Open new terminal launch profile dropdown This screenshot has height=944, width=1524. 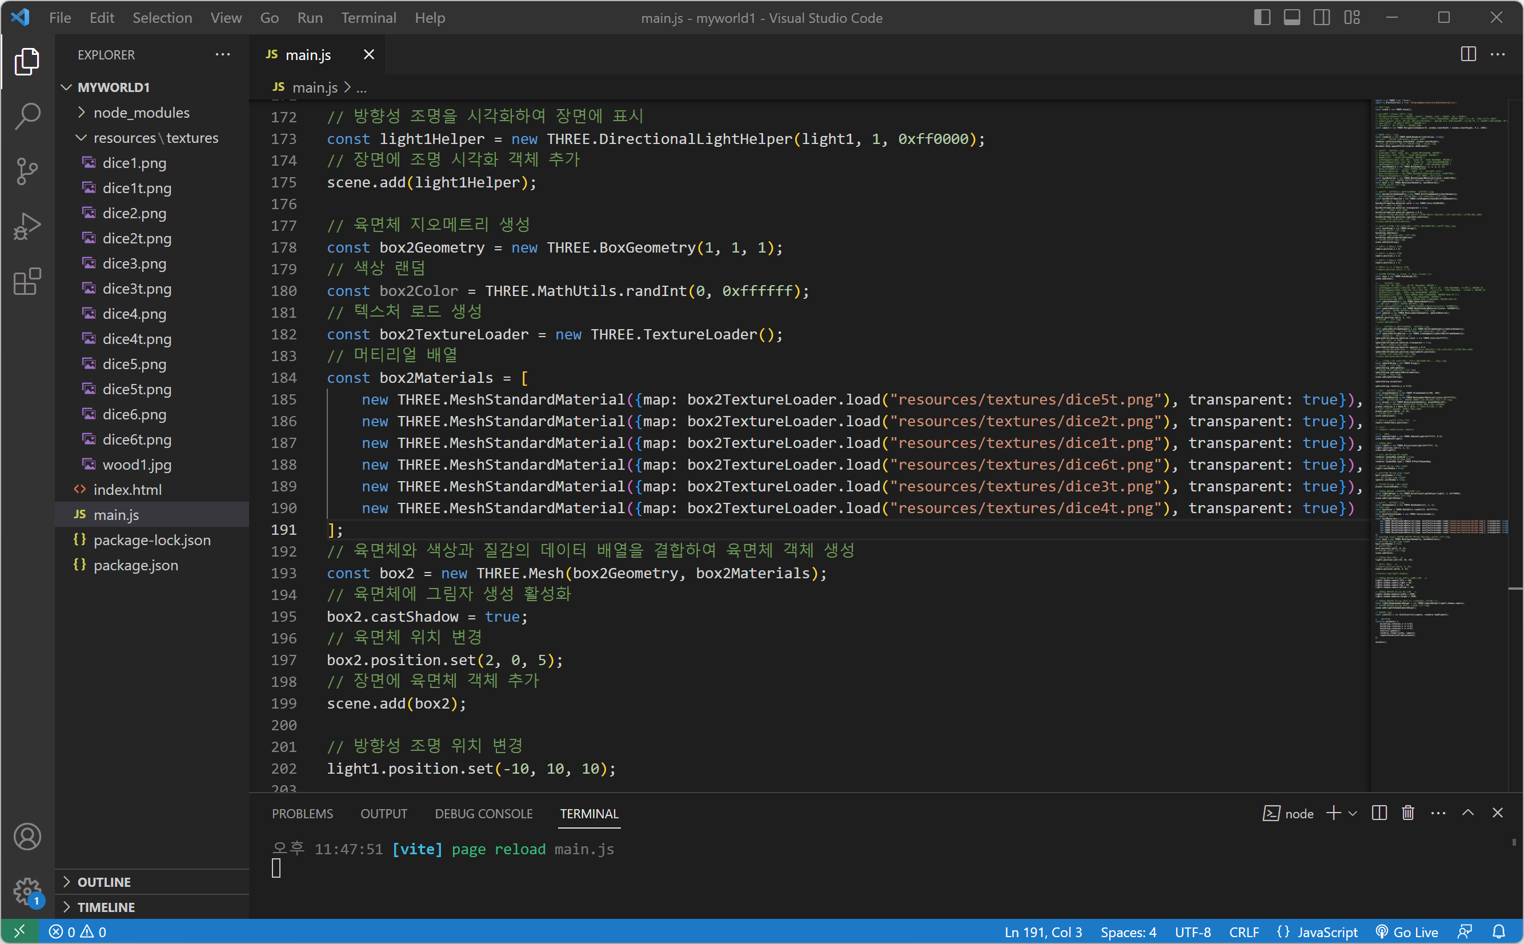1353,813
